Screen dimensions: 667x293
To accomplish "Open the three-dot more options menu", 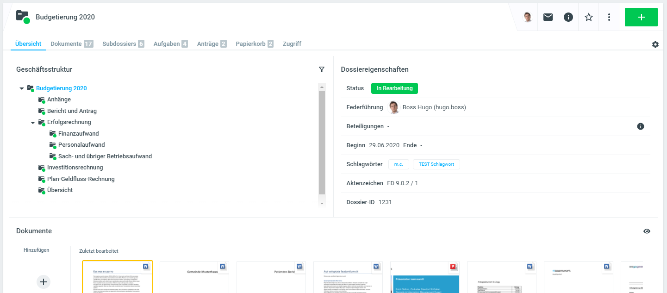I will pyautogui.click(x=609, y=17).
